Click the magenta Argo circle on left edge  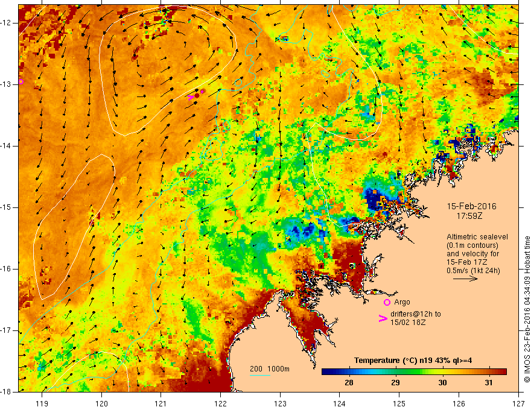click(21, 81)
